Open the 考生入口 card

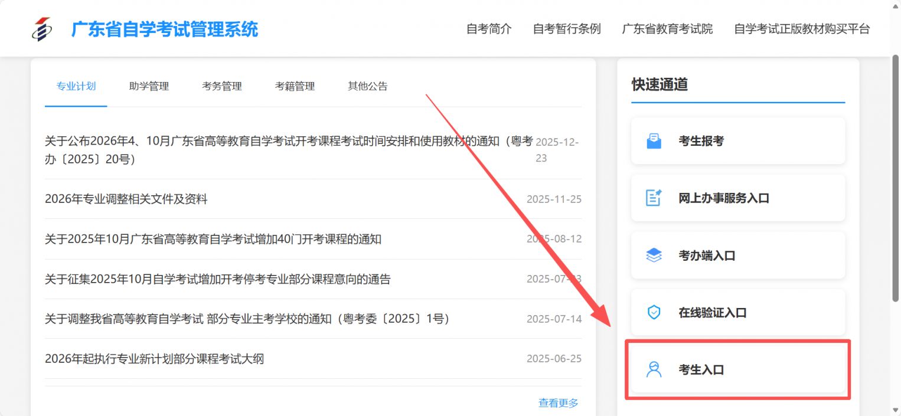coord(738,370)
